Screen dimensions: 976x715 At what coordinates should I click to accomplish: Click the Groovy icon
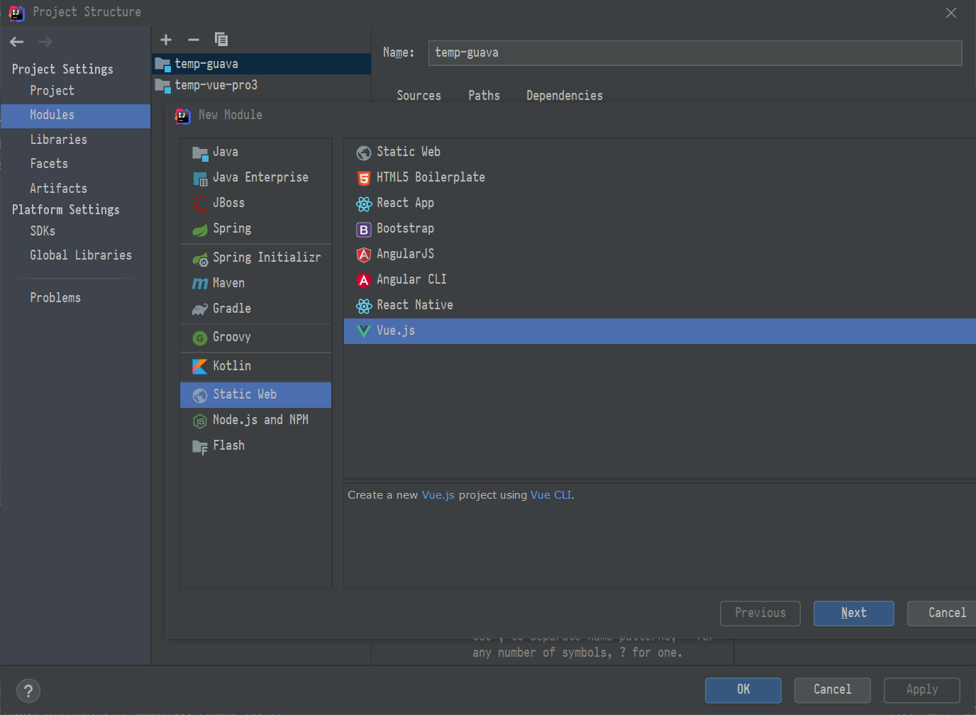[x=200, y=338]
